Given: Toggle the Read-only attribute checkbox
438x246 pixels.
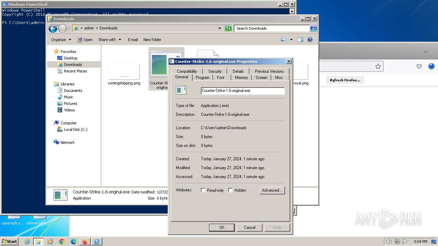Looking at the screenshot, I should tap(203, 190).
